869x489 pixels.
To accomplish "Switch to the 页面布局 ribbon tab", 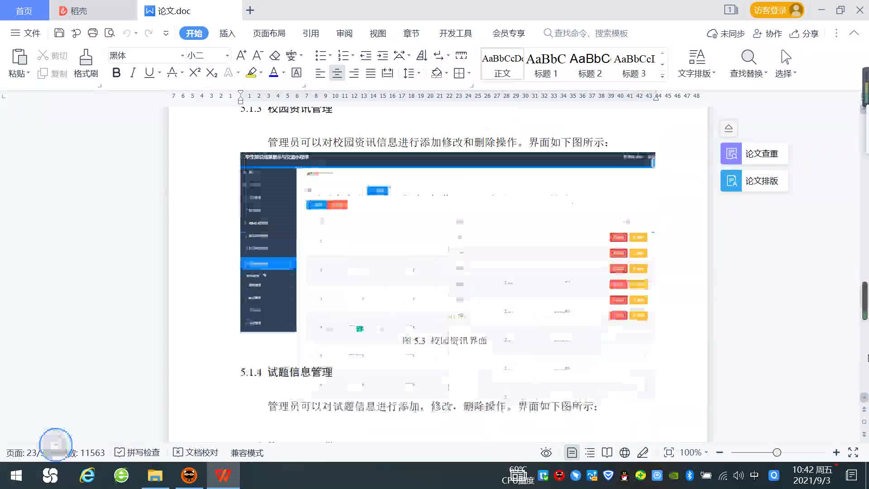I will tap(269, 33).
